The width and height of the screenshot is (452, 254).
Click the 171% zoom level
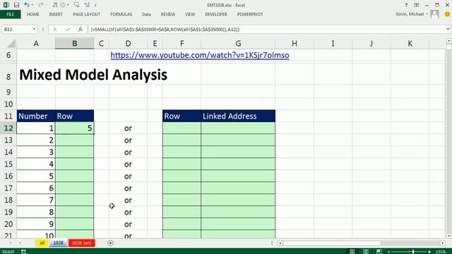coord(441,252)
